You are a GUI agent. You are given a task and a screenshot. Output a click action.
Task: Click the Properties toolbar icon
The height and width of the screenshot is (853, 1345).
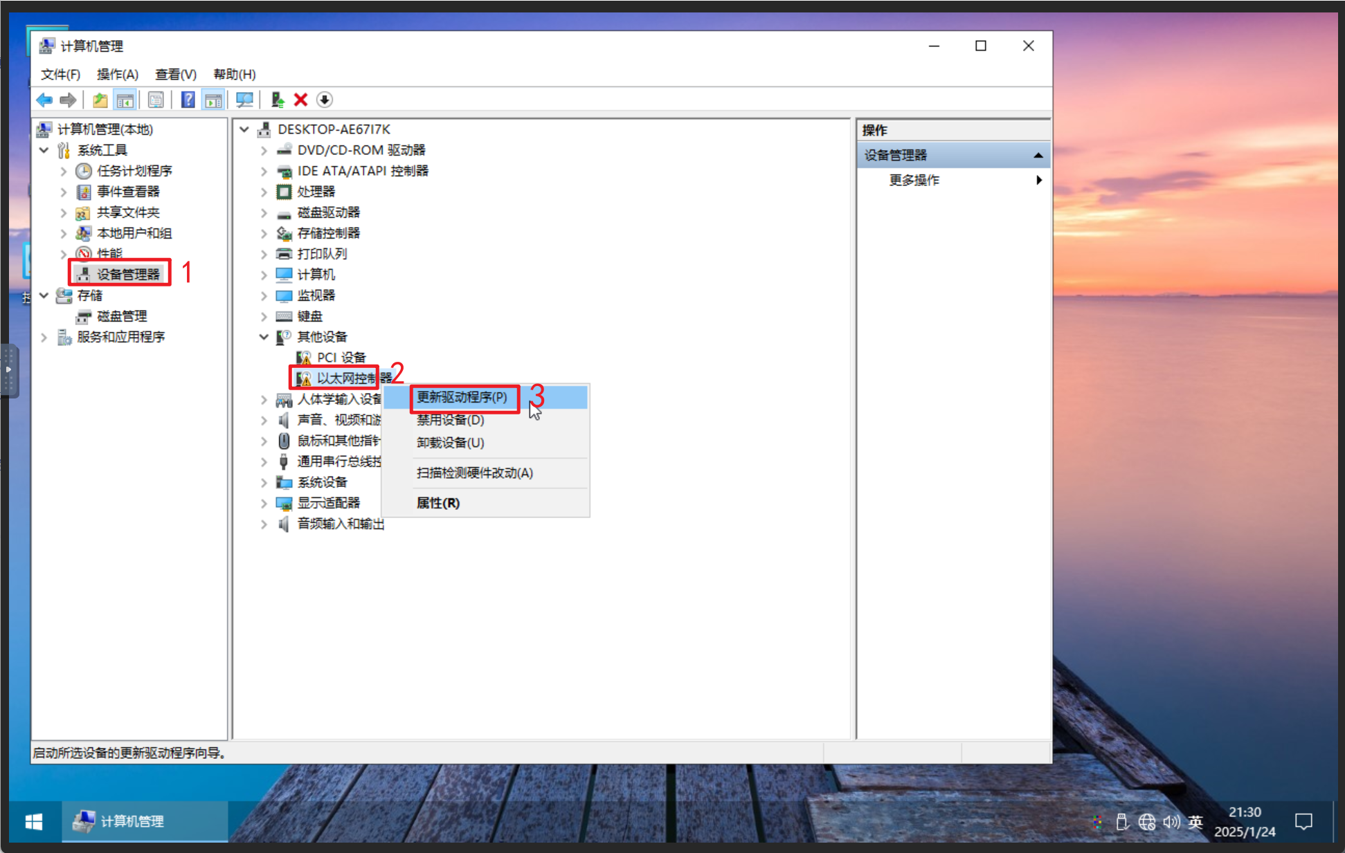(156, 100)
